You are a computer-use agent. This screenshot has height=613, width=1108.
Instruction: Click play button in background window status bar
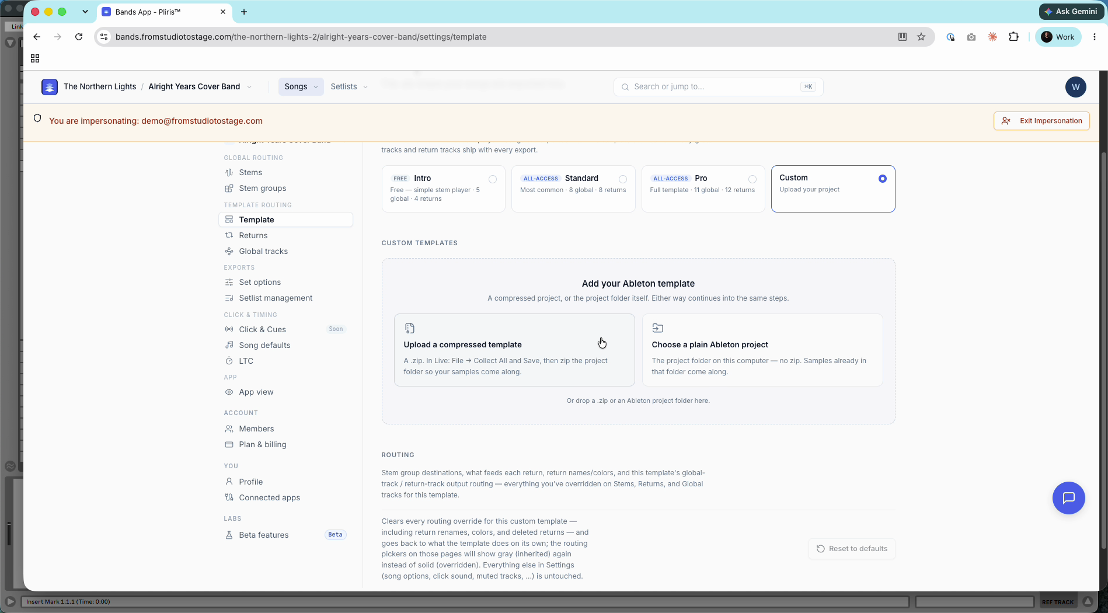pyautogui.click(x=10, y=602)
